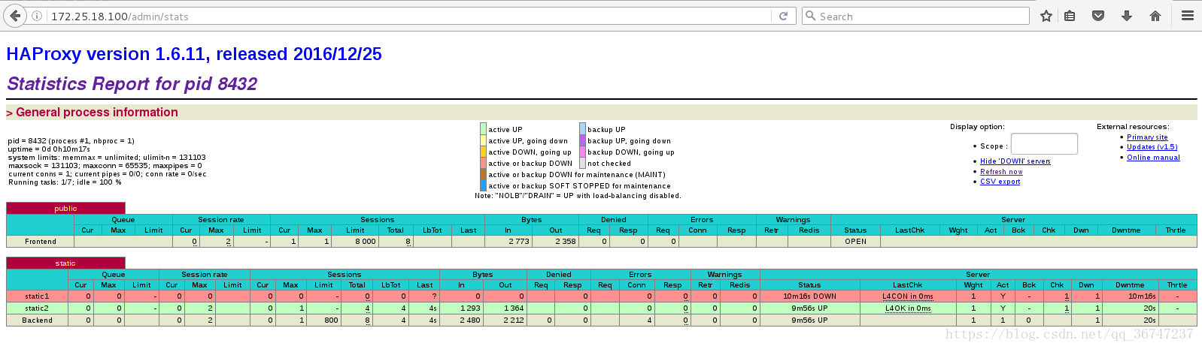Click Frontend bytes out value 2 358

pos(566,242)
